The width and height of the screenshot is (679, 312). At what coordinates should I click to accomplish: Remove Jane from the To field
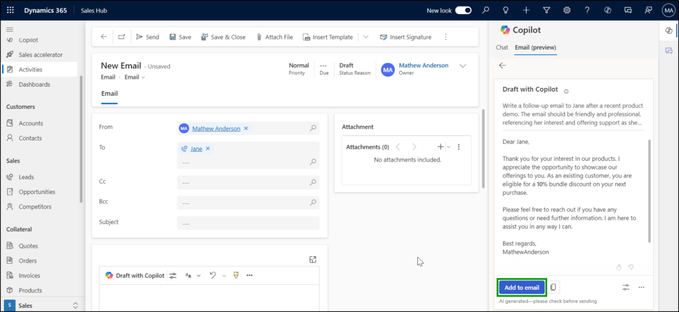tap(208, 148)
